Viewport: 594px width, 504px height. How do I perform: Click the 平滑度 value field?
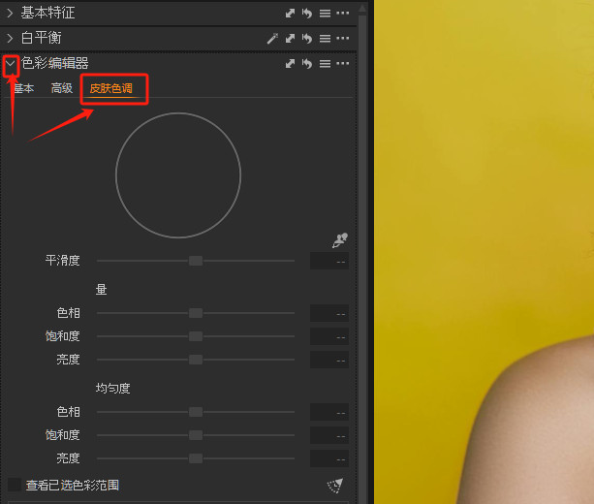click(329, 261)
